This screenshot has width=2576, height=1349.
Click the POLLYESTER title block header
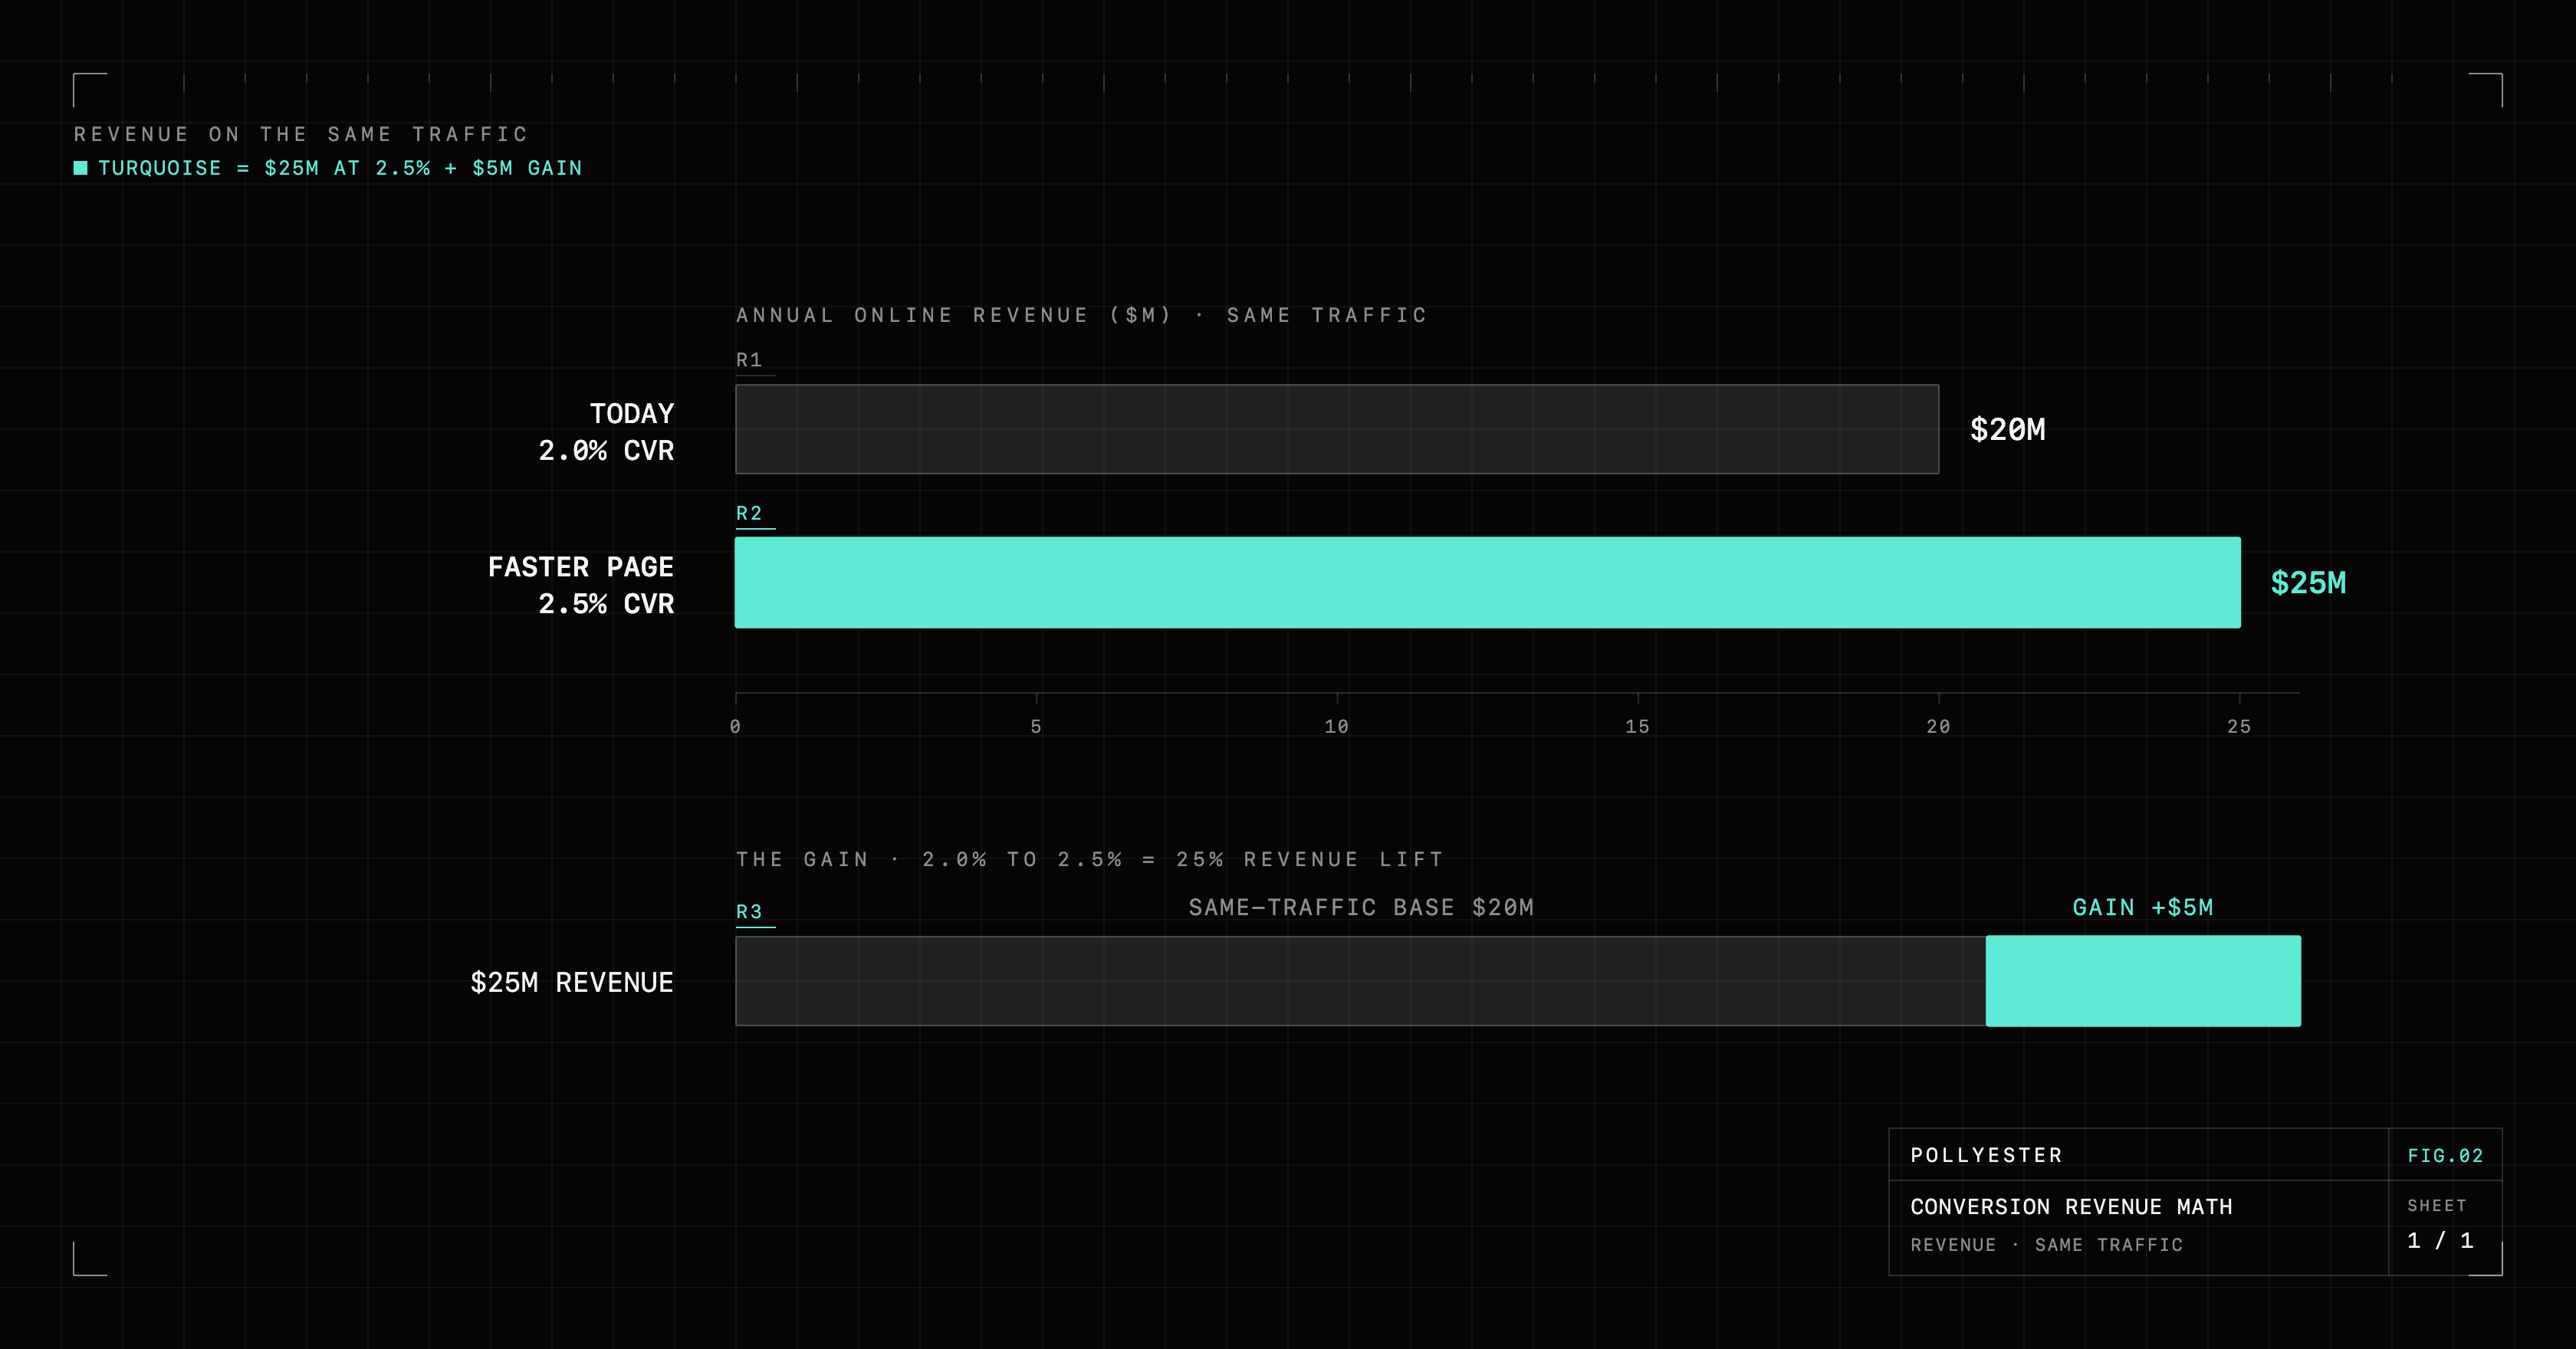1986,1155
